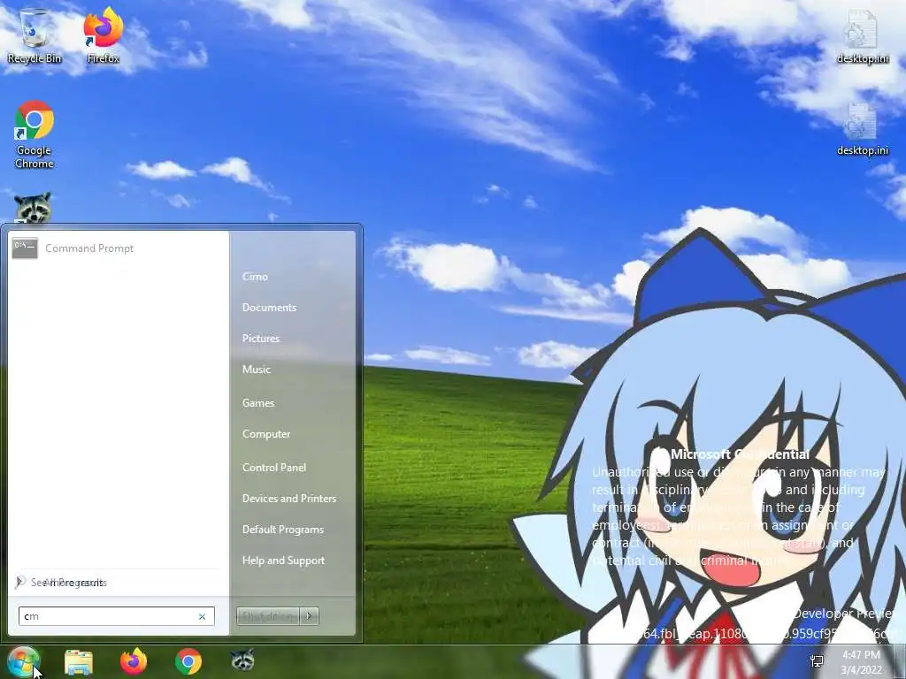Open the Recycle Bin desktop icon
The width and height of the screenshot is (906, 679).
coord(35,35)
